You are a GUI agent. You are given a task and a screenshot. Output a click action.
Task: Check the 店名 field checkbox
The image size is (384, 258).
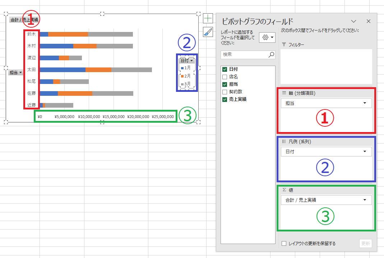pos(225,77)
